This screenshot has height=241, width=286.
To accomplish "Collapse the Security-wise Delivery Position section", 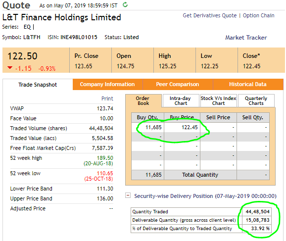I will tap(128, 195).
